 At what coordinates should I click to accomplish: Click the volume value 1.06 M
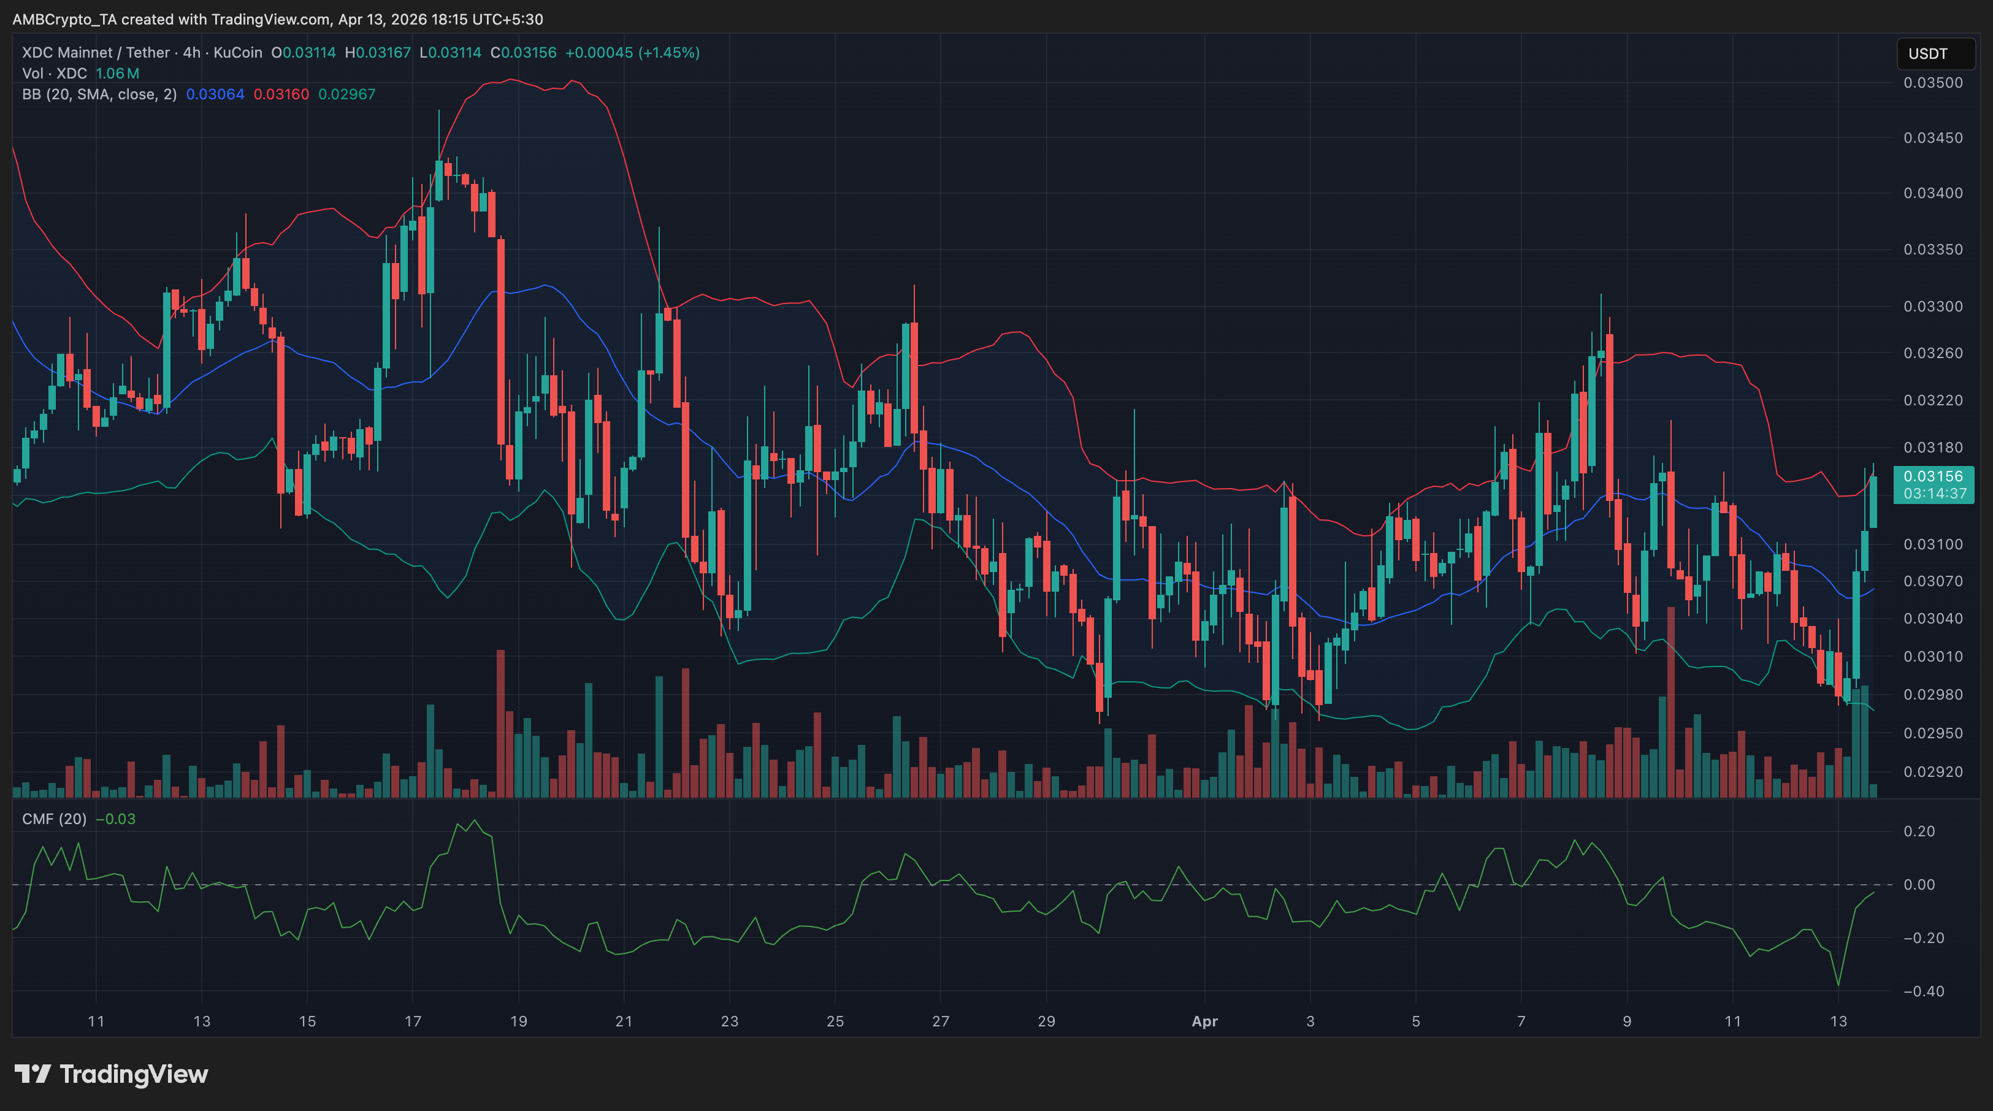coord(117,74)
